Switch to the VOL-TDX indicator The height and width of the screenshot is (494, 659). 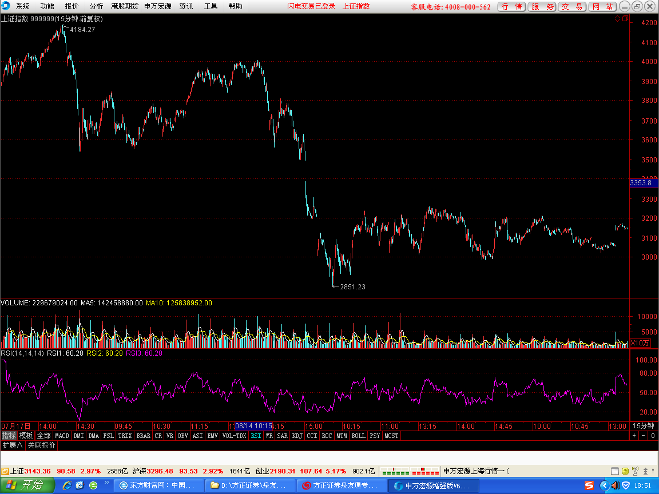(234, 436)
